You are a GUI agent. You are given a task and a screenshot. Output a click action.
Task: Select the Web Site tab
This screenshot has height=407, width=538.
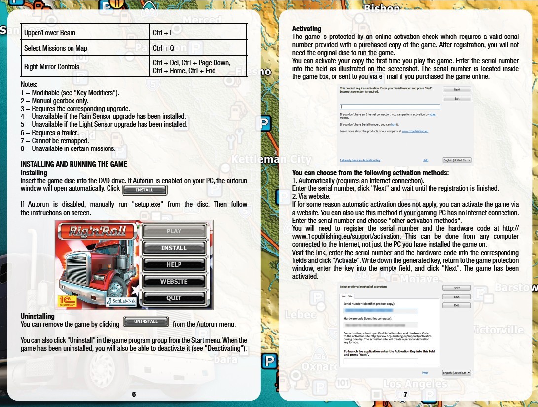(347, 296)
